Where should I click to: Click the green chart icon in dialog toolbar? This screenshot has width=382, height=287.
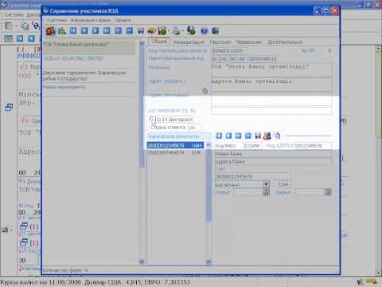click(x=62, y=31)
